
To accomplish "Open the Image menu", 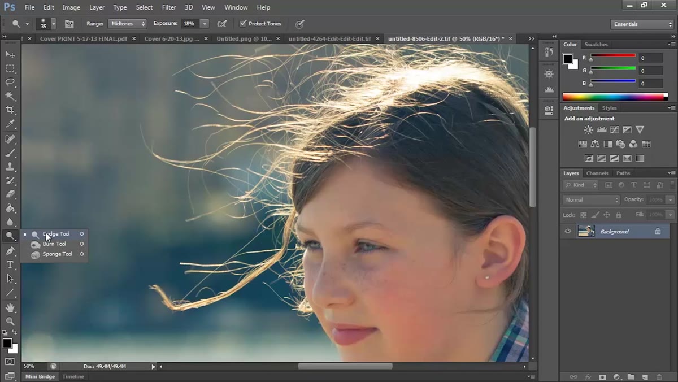I will 71,7.
